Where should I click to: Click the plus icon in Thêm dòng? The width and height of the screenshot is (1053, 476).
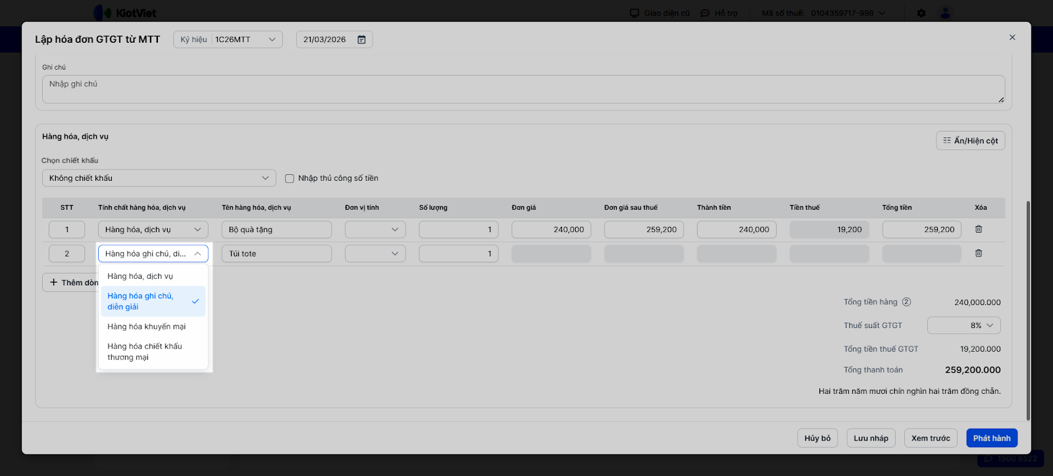tap(54, 283)
